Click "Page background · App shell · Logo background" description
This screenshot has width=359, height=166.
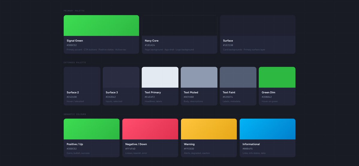click(169, 49)
